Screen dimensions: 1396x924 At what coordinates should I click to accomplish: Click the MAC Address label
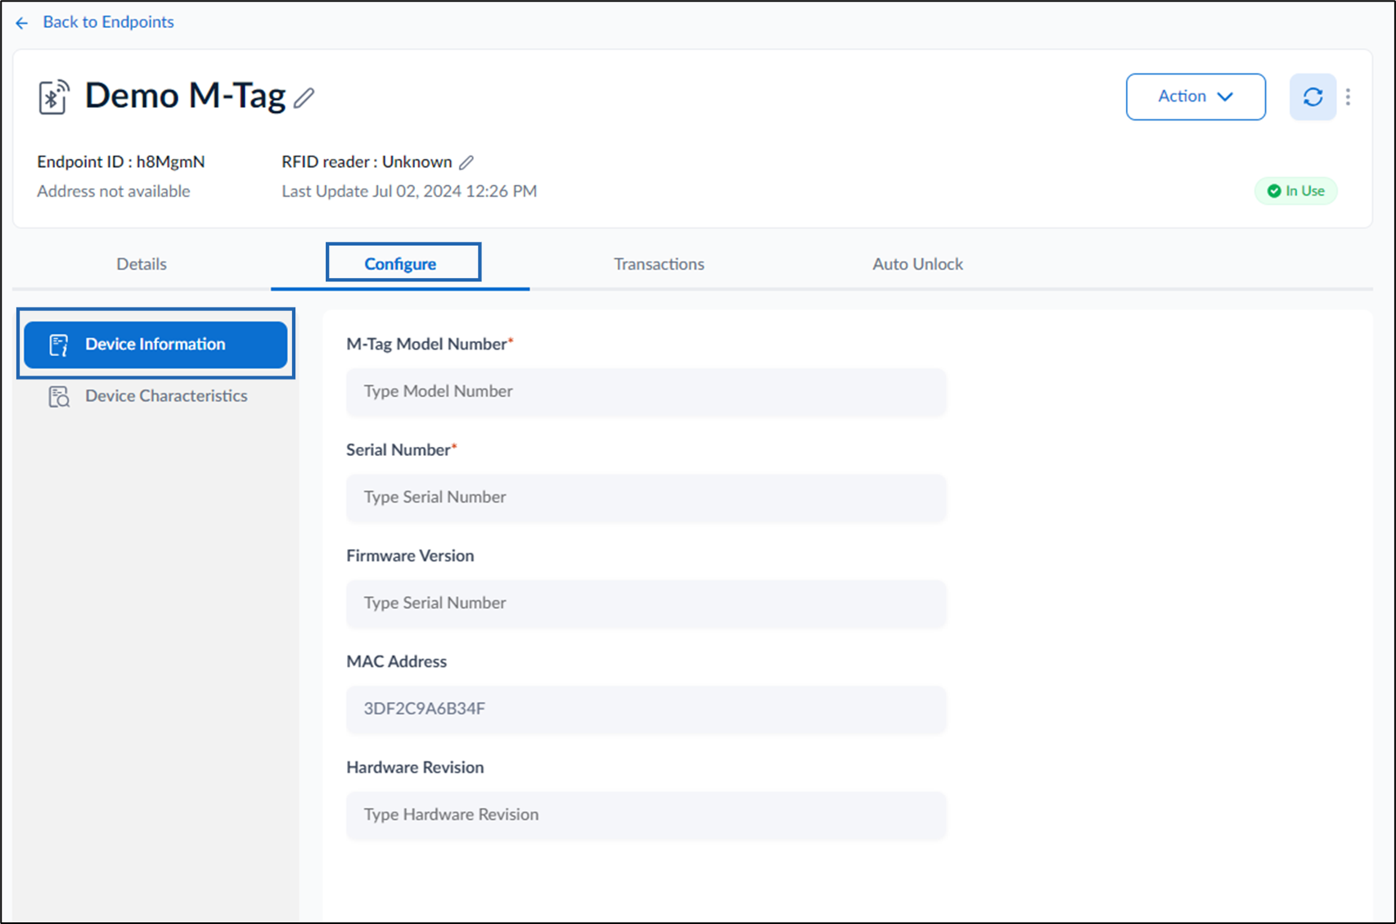click(396, 661)
